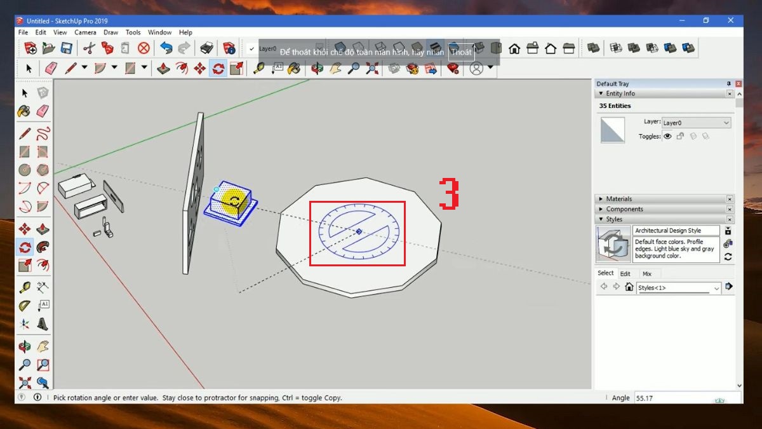Open the Line tool dropdown arrow

tap(85, 67)
